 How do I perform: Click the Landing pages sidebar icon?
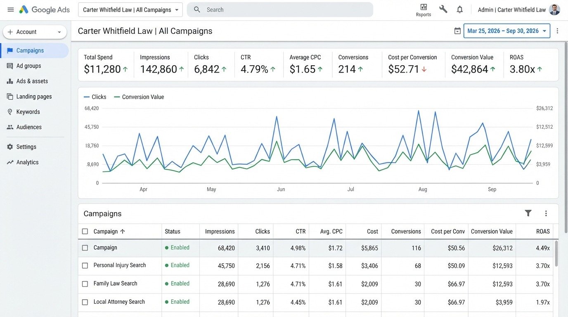[10, 97]
